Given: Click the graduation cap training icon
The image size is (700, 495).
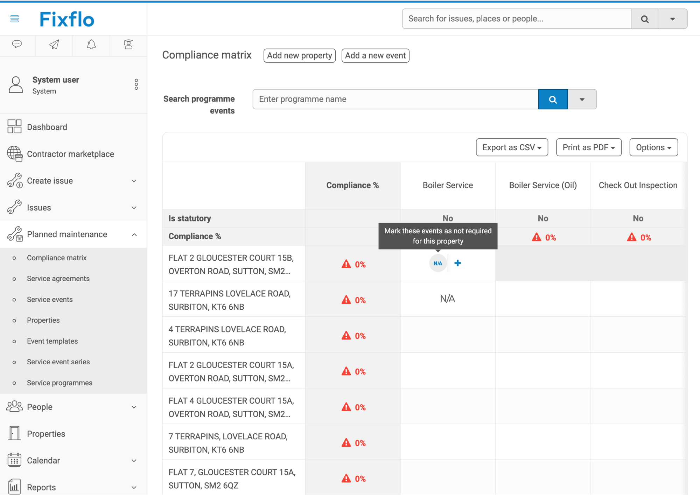Looking at the screenshot, I should (x=128, y=45).
